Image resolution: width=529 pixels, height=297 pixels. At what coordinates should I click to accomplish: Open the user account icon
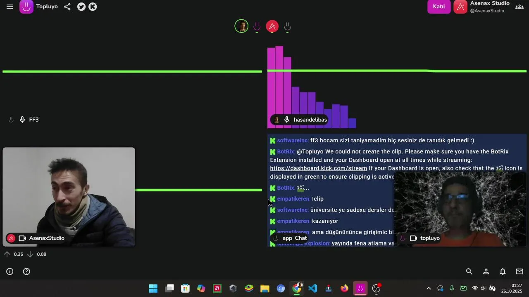pyautogui.click(x=486, y=271)
